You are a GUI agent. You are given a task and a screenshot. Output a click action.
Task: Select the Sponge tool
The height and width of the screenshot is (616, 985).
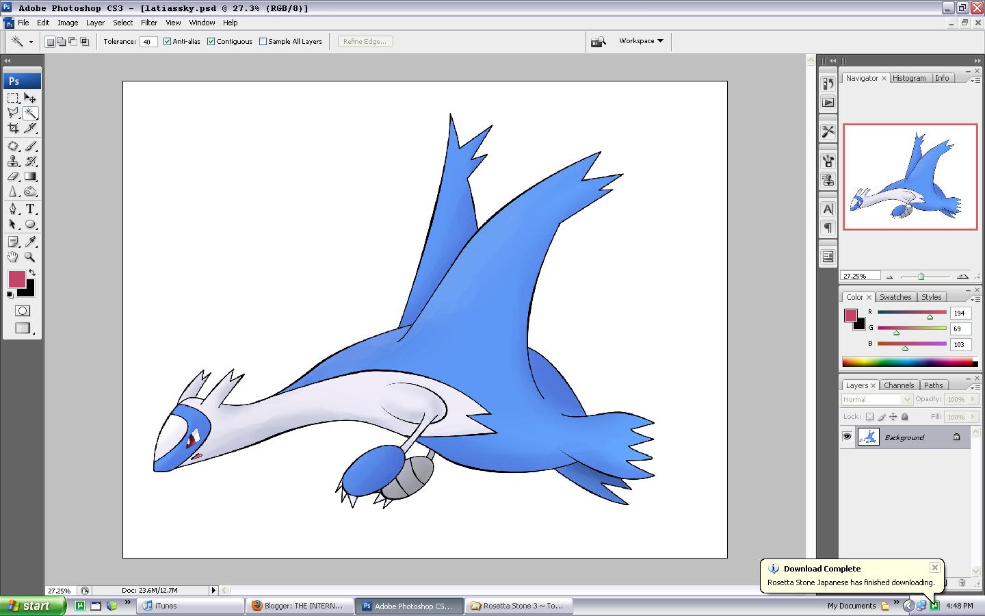(30, 191)
